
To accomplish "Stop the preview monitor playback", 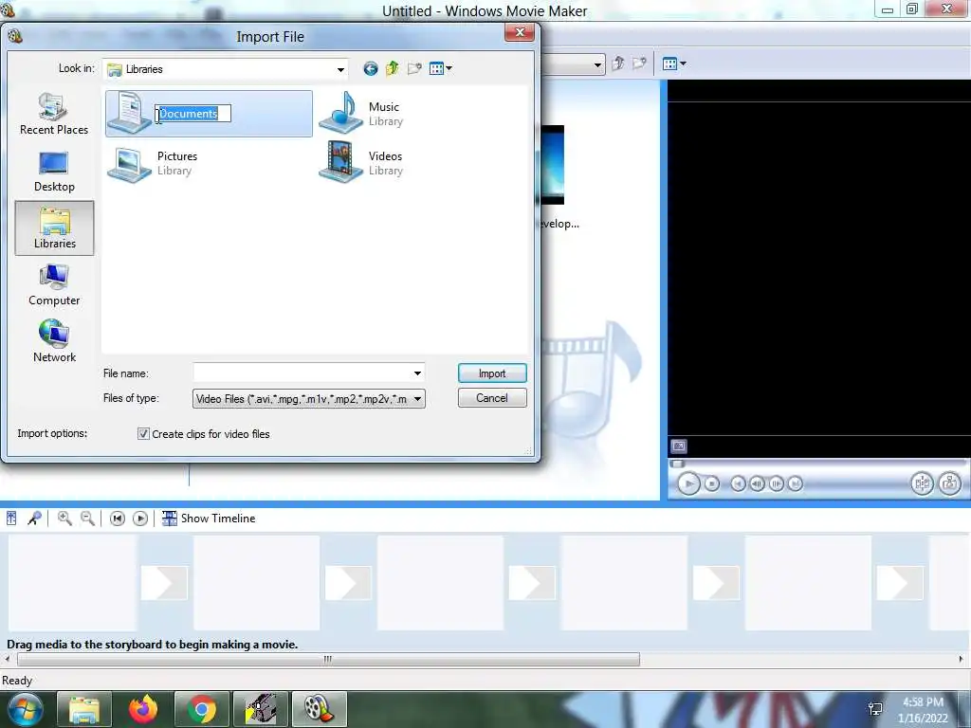I will [x=712, y=483].
